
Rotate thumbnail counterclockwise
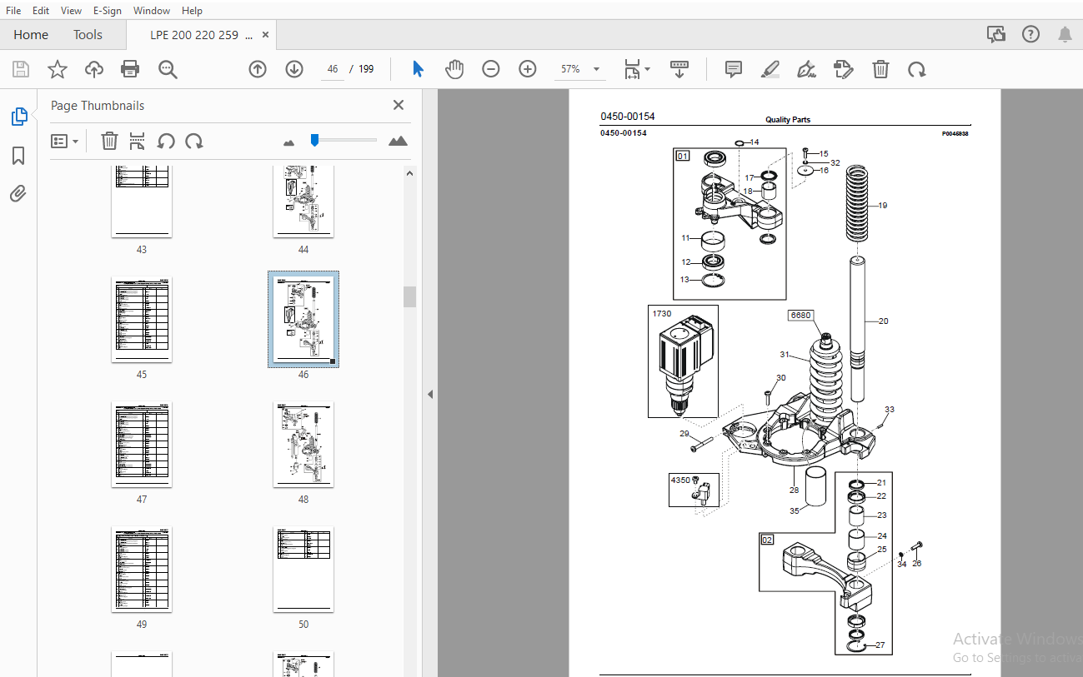166,141
